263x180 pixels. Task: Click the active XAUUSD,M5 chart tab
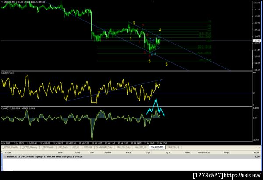pyautogui.click(x=157, y=147)
